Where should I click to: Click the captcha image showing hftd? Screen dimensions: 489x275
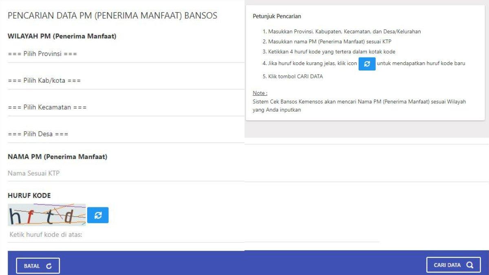click(47, 215)
